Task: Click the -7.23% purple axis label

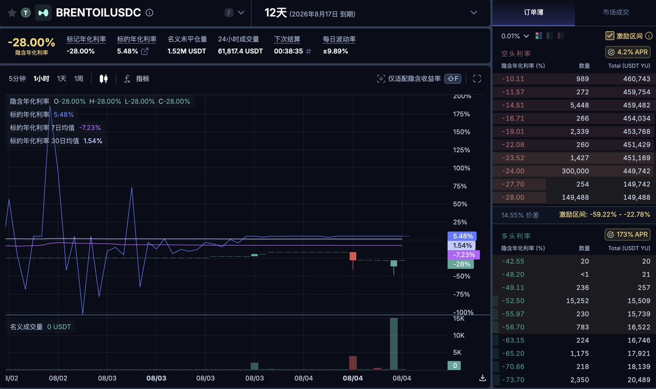Action: pyautogui.click(x=463, y=255)
